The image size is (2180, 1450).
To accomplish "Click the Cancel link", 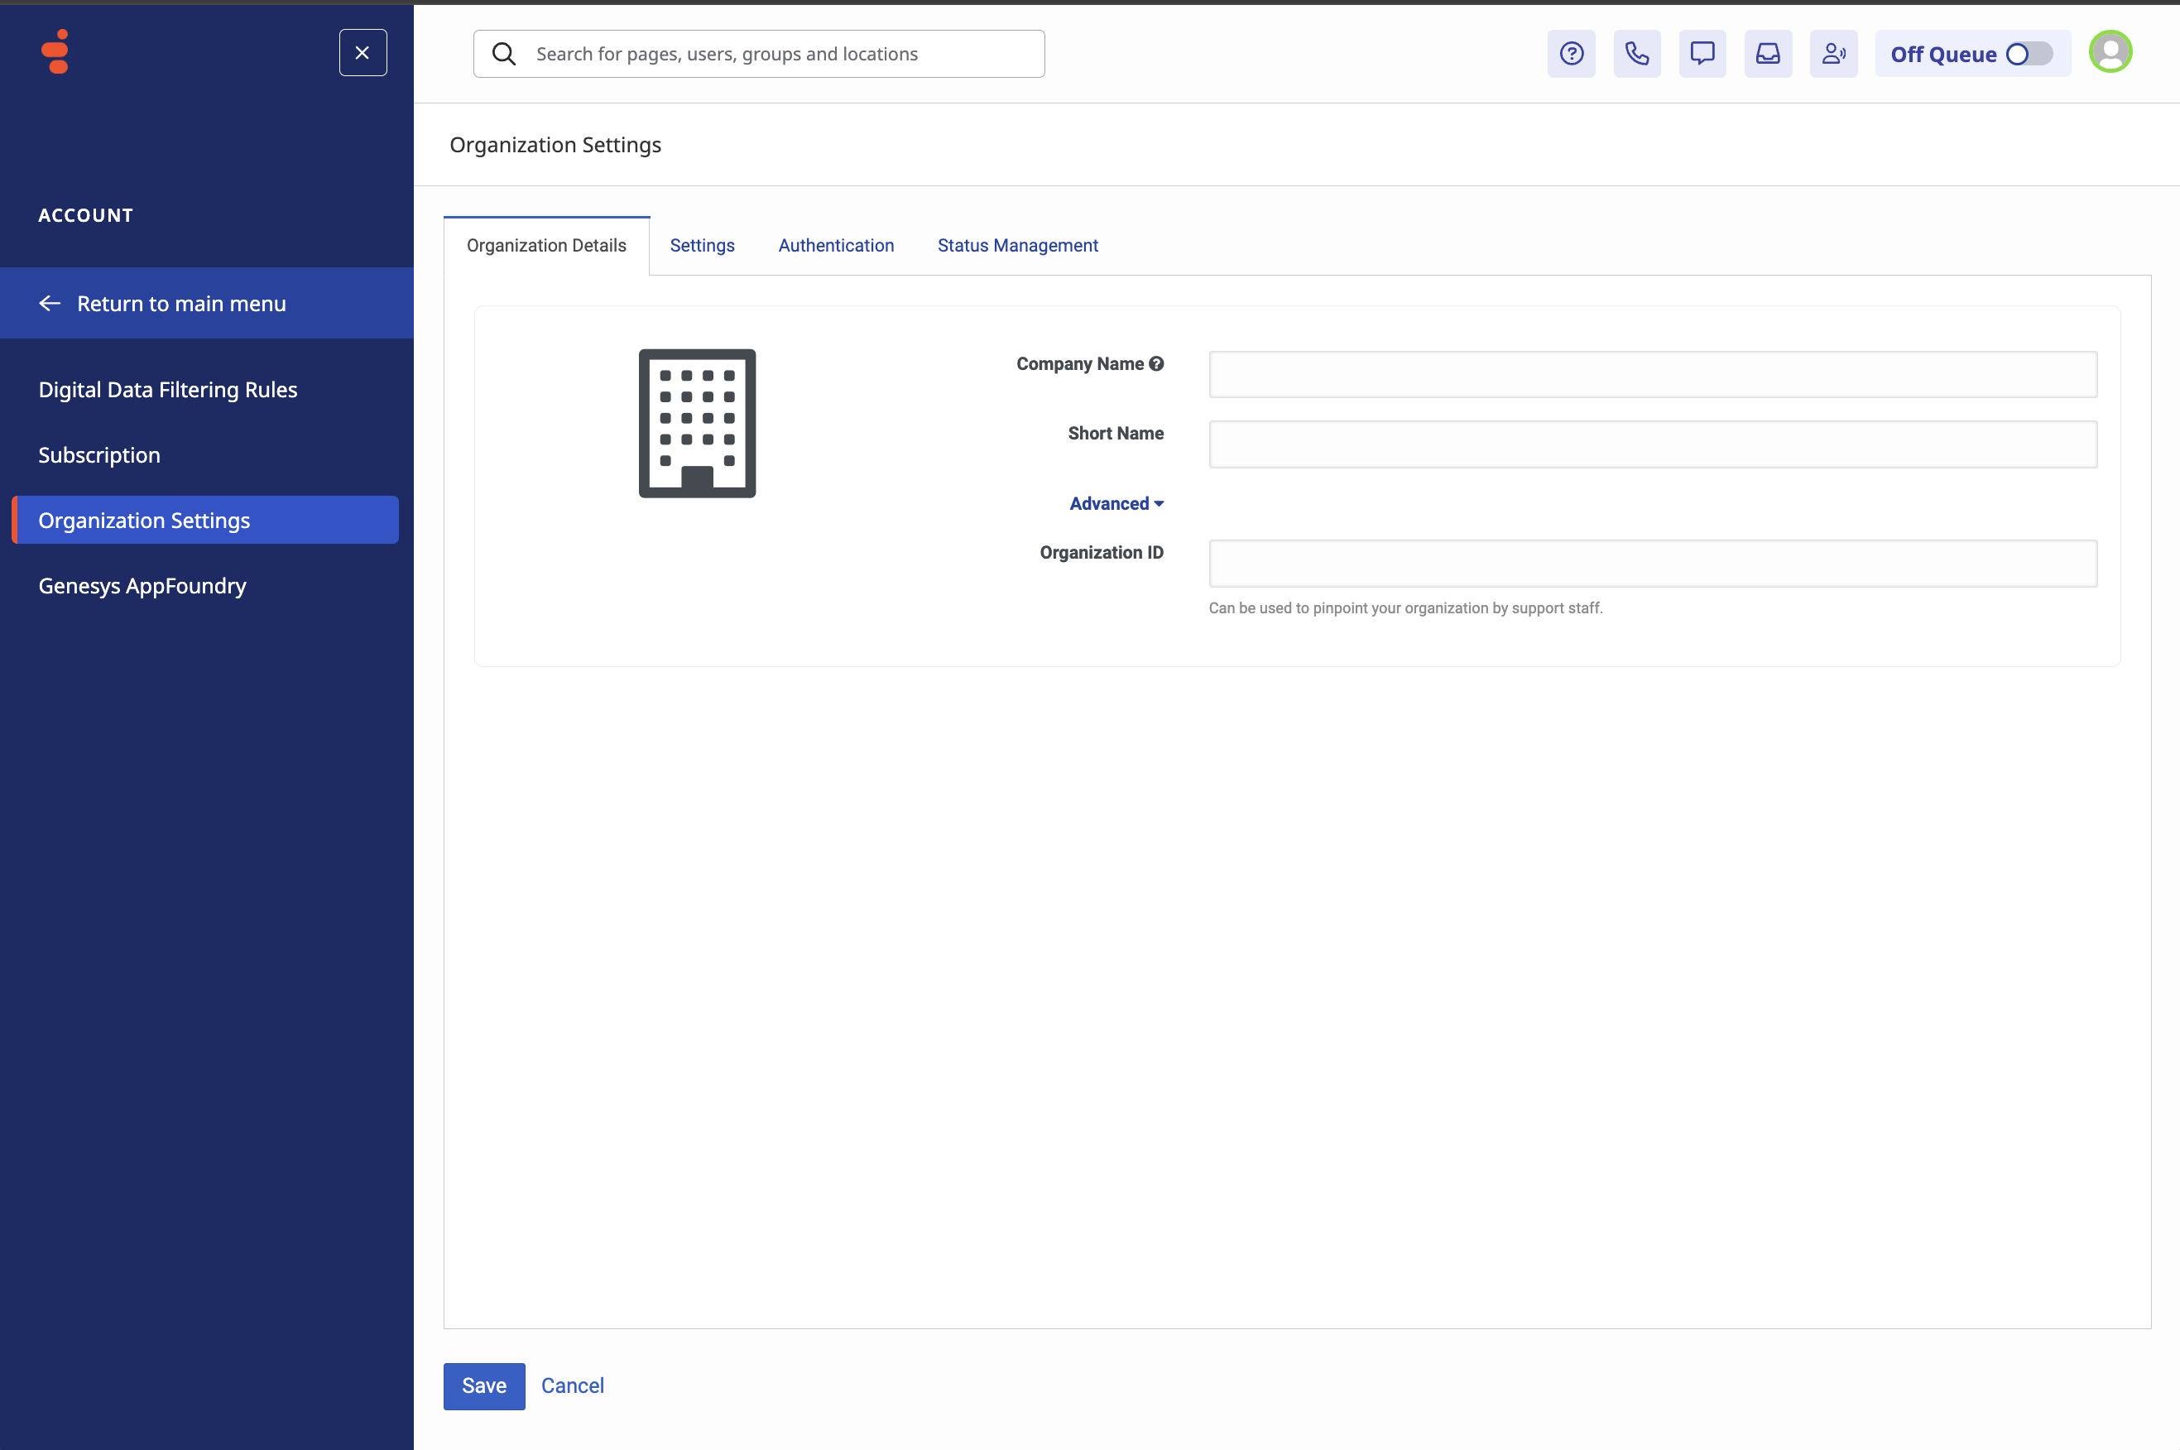I will click(572, 1385).
